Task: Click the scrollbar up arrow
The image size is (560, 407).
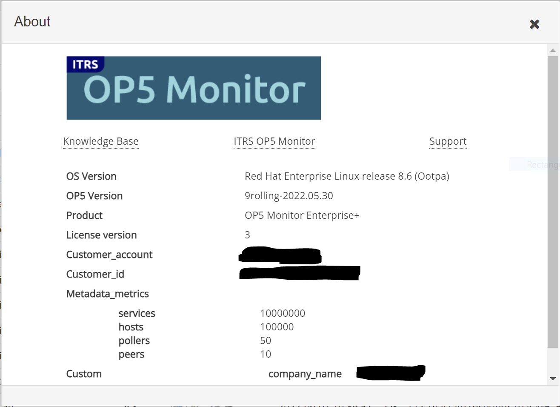Action: point(553,50)
